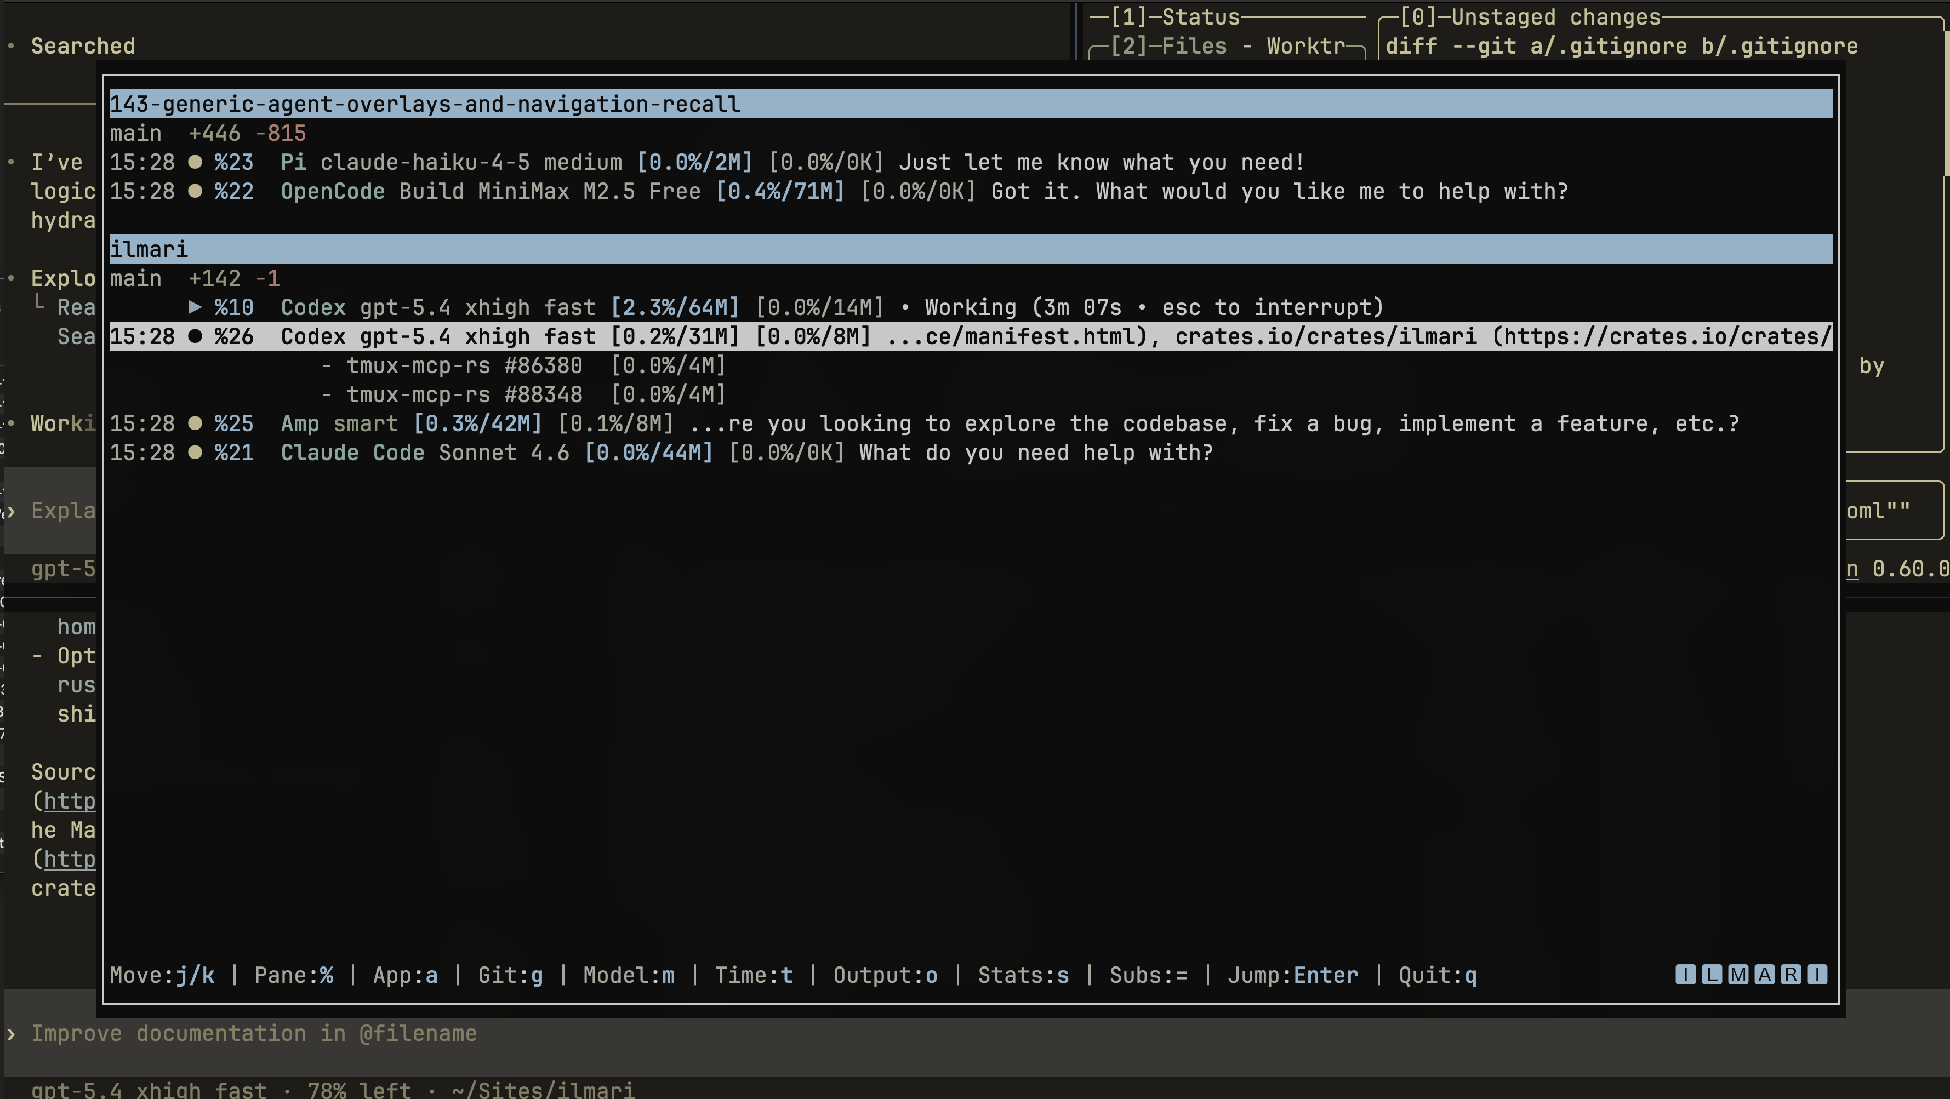
Task: Click the ILMARI logo badge
Action: [1751, 975]
